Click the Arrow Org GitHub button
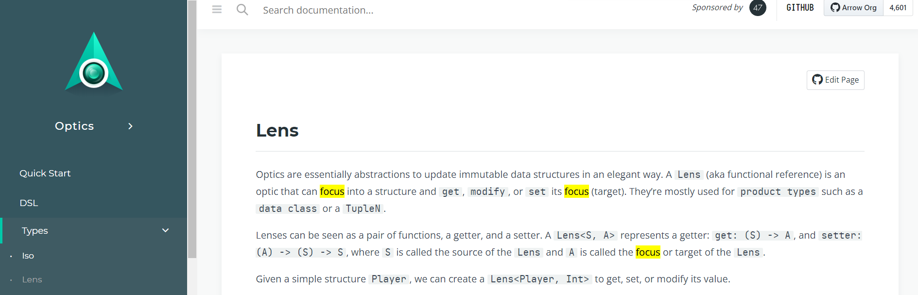 [853, 8]
